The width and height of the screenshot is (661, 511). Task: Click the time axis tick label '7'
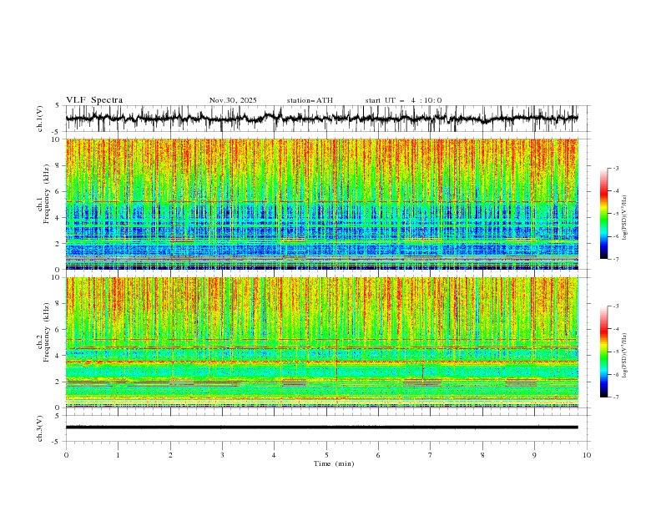coord(431,455)
